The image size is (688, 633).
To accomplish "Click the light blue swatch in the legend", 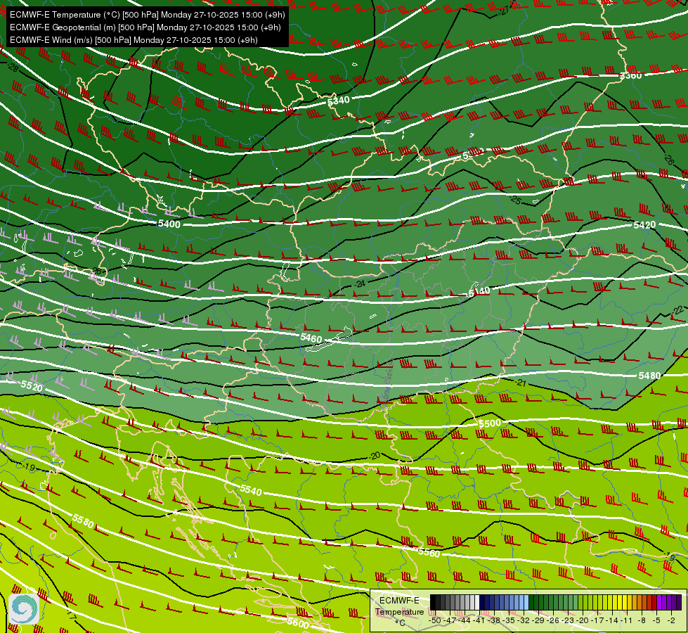I will pos(526,602).
